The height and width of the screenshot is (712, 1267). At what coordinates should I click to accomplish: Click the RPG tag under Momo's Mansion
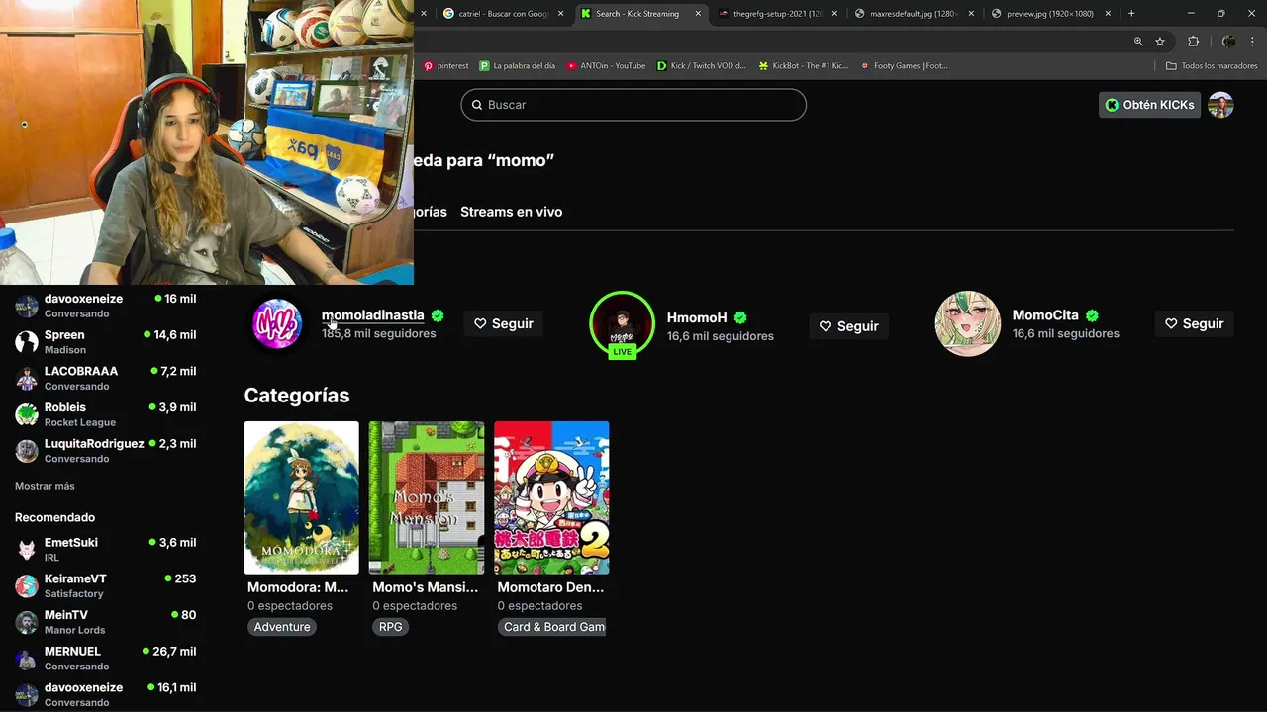(390, 627)
